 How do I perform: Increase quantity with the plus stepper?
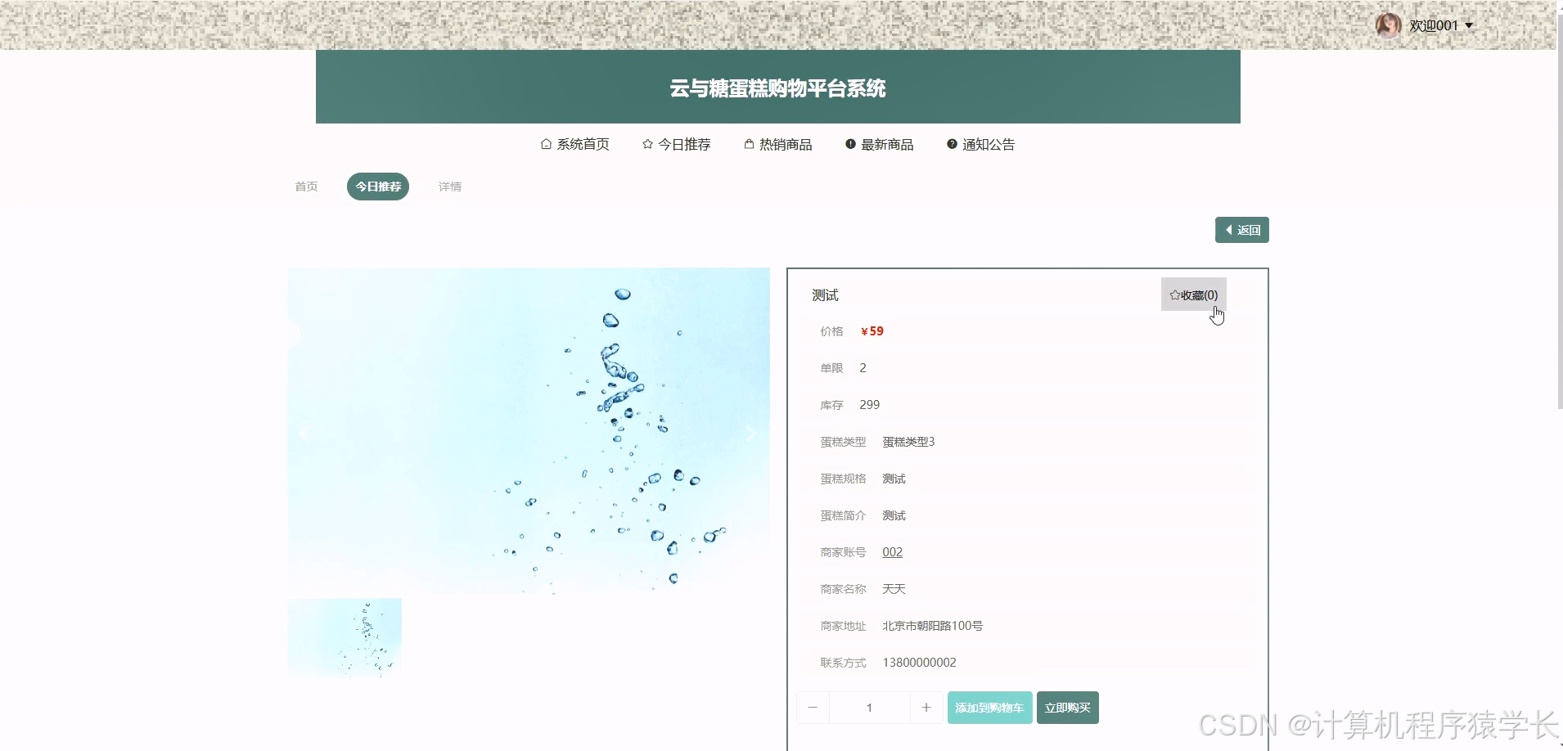[926, 707]
